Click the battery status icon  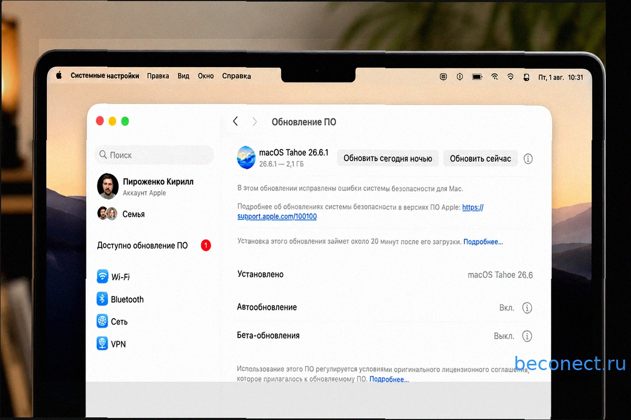[477, 77]
